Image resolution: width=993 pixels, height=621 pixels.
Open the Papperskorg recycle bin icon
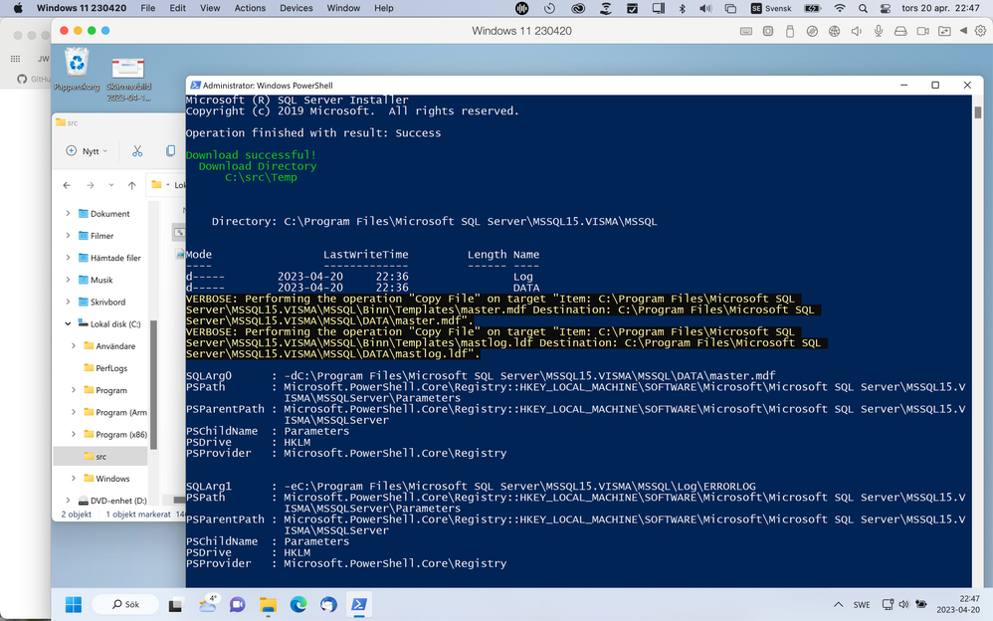coord(77,69)
